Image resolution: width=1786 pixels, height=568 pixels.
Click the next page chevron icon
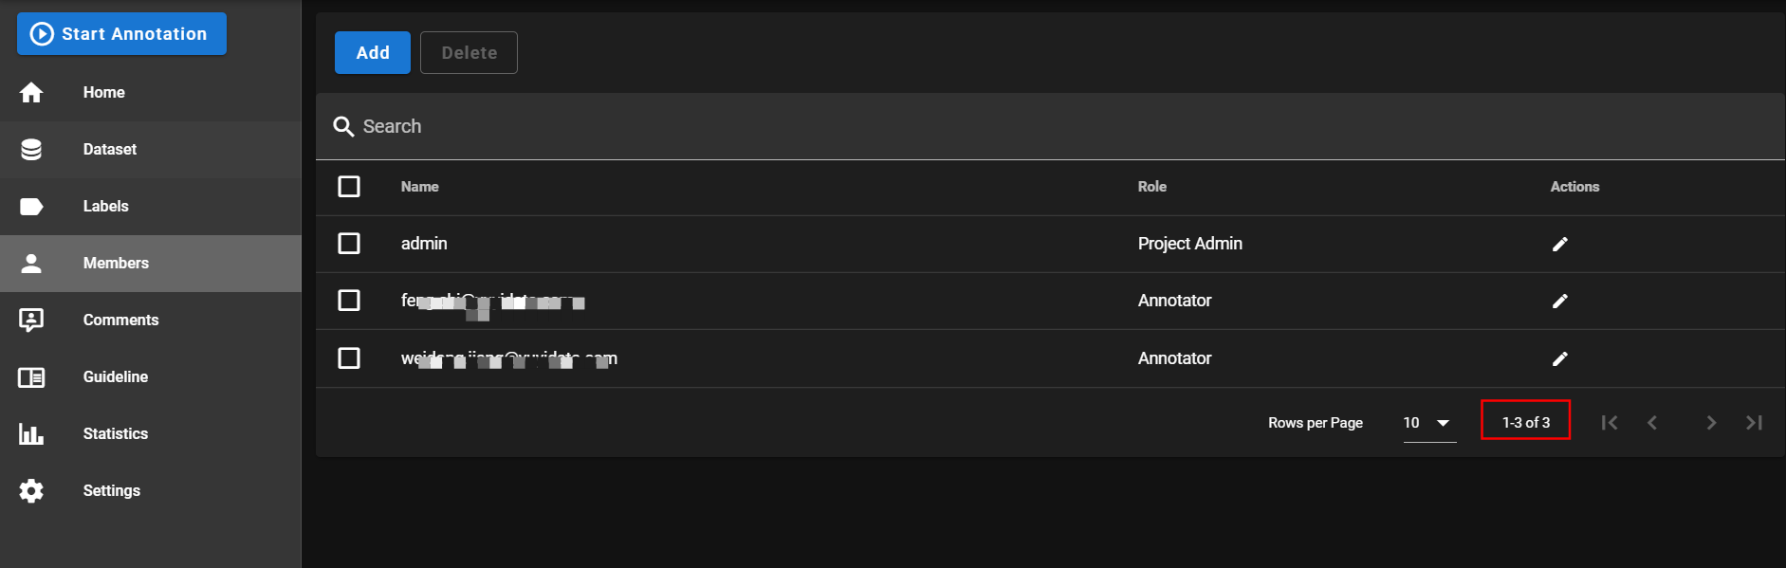pyautogui.click(x=1711, y=422)
